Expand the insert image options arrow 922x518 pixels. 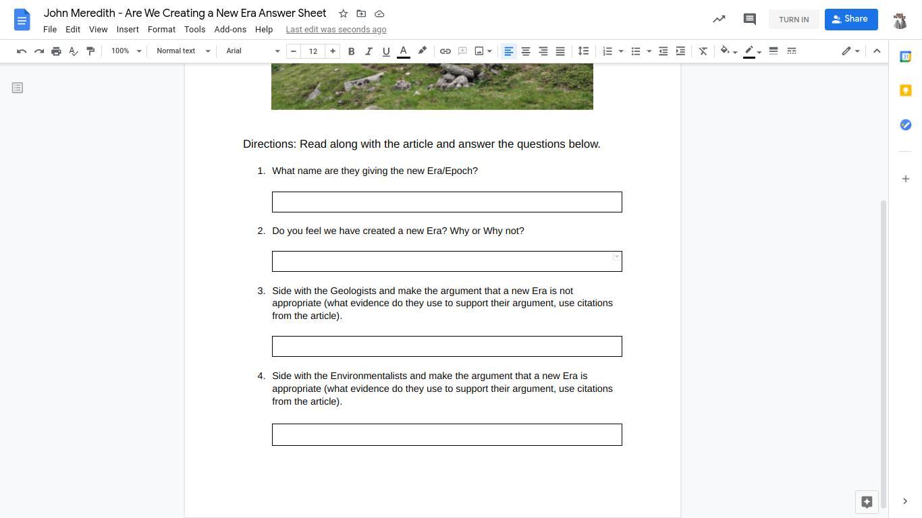(x=489, y=51)
